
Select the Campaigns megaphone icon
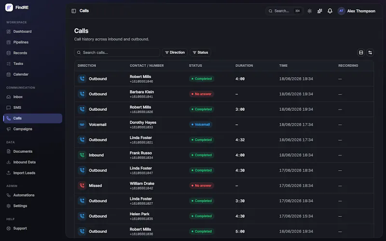(x=9, y=129)
